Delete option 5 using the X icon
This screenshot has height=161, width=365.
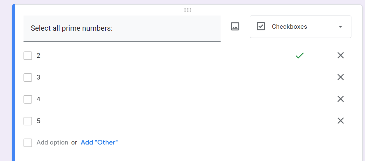340,121
